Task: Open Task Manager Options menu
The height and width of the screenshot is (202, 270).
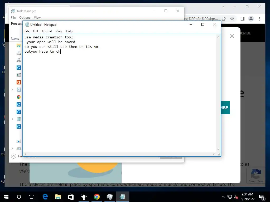Action: [25, 18]
